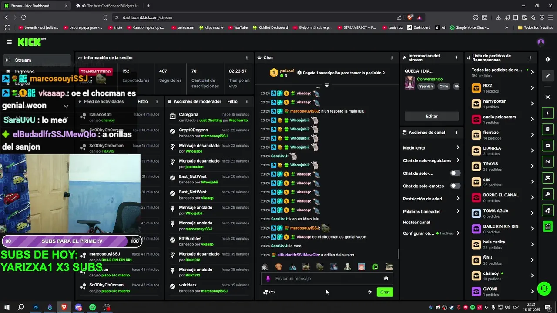Open Brave wallet icon in toolbar

[x=524, y=17]
